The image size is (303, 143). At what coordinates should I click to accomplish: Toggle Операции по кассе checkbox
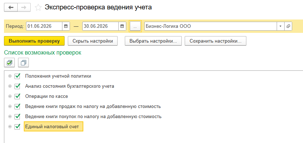[x=17, y=96]
